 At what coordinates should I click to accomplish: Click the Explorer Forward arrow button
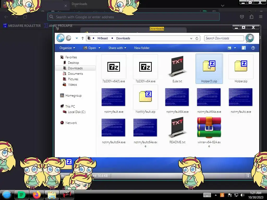point(69,38)
